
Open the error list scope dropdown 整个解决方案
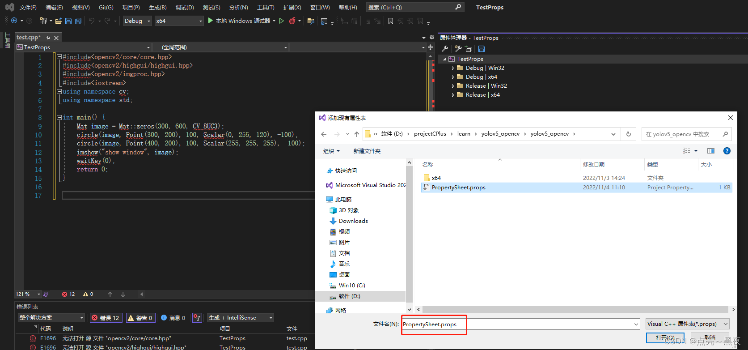click(x=51, y=318)
